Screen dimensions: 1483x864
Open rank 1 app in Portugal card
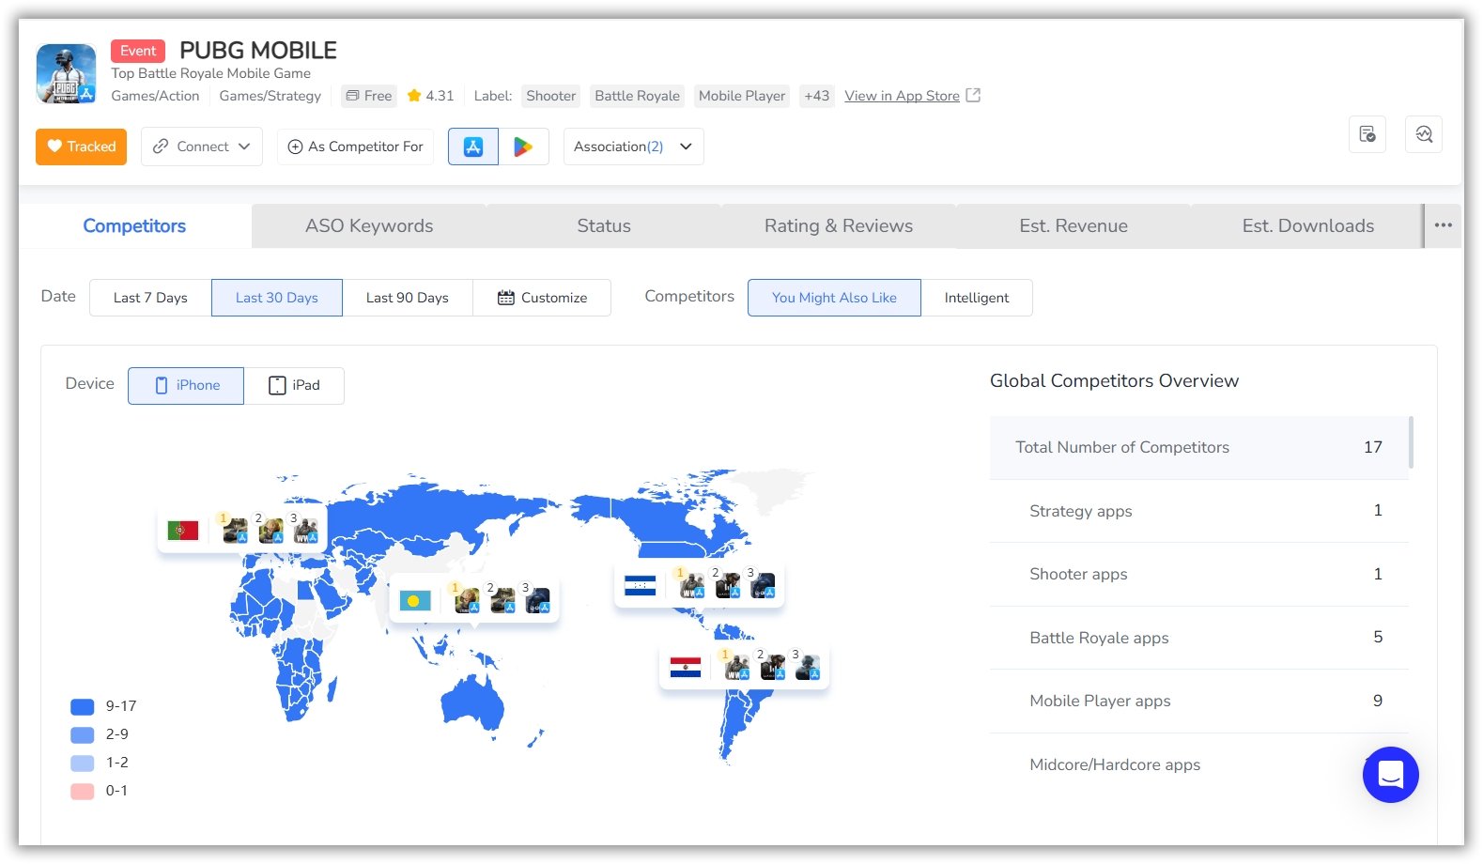click(235, 531)
